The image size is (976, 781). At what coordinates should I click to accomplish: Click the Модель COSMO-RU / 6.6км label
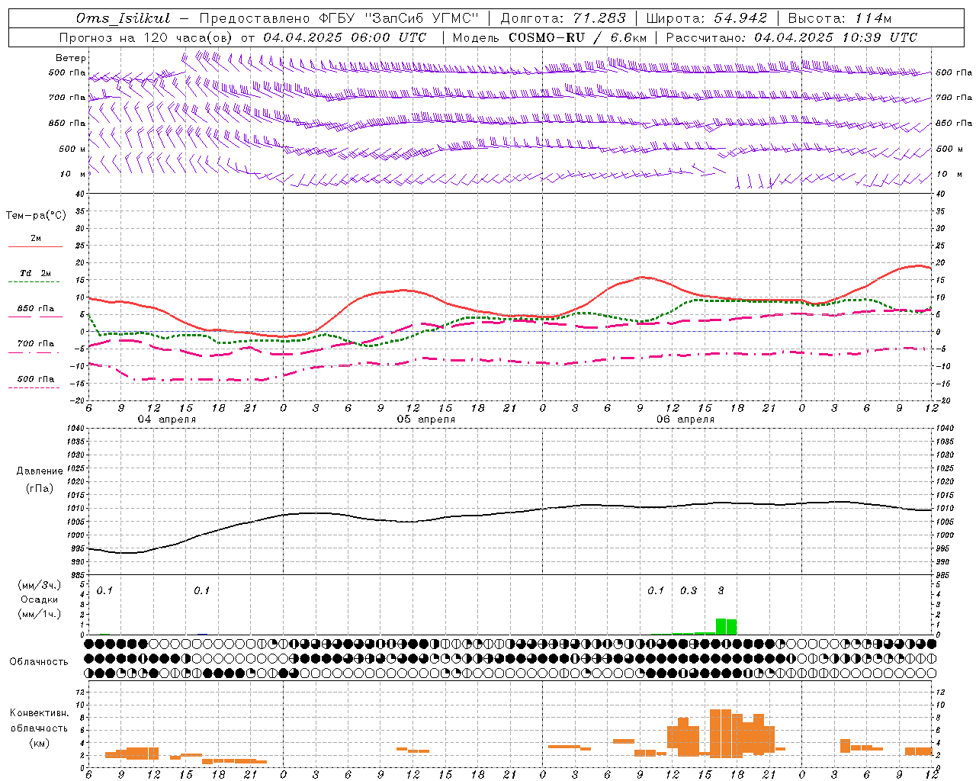point(550,37)
